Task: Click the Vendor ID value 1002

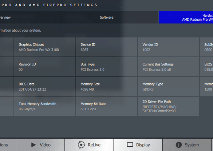Action: (146, 50)
